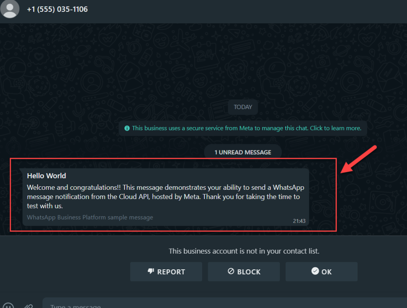
Task: Open the contact profile avatar
Action: click(10, 8)
